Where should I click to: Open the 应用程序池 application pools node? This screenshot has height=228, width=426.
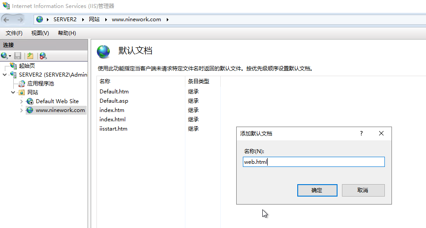pyautogui.click(x=40, y=83)
